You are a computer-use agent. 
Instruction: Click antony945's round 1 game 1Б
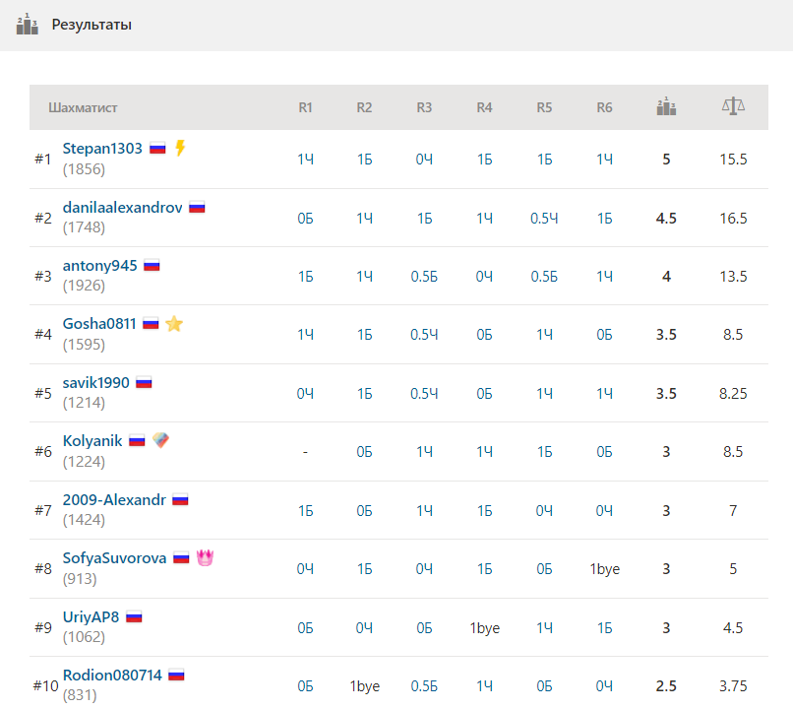[305, 277]
